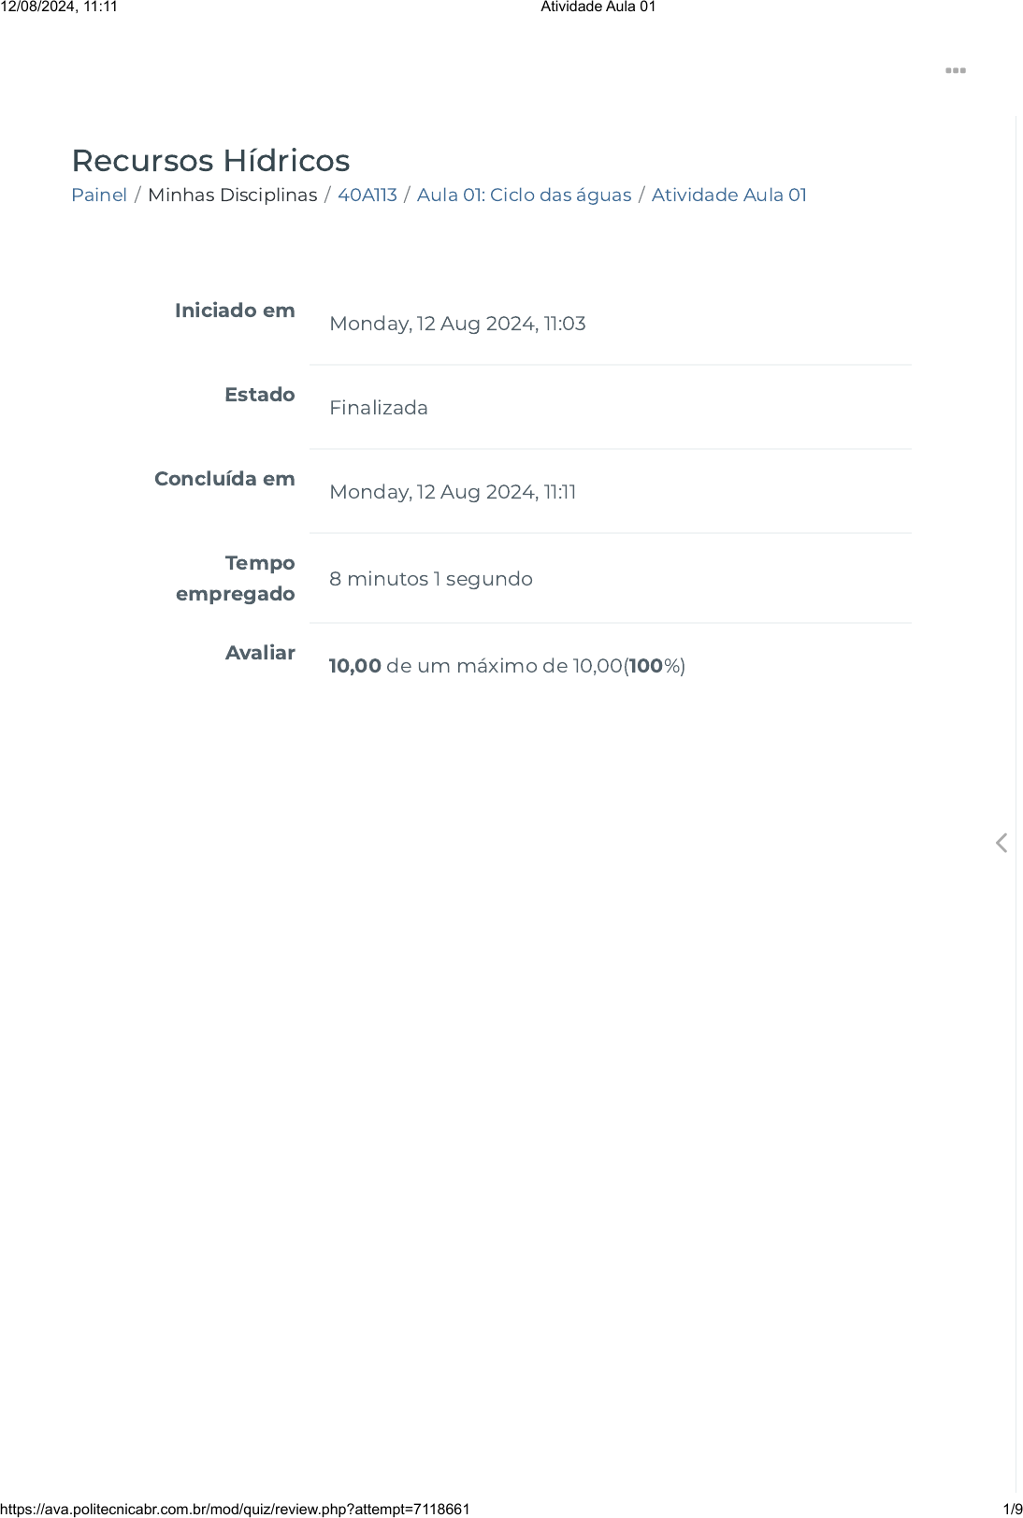Click the 8 minutos 1 segundo duration
Screen dimensions: 1023x1518
(x=431, y=579)
